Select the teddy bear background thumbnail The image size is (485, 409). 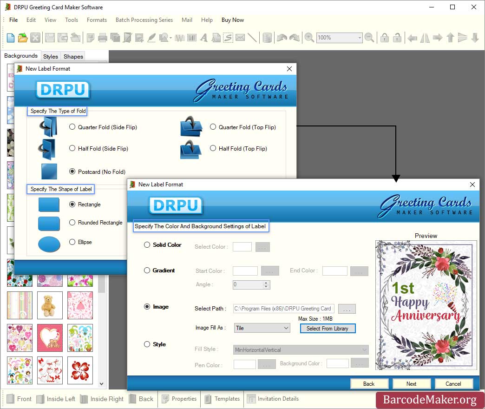[x=50, y=305]
